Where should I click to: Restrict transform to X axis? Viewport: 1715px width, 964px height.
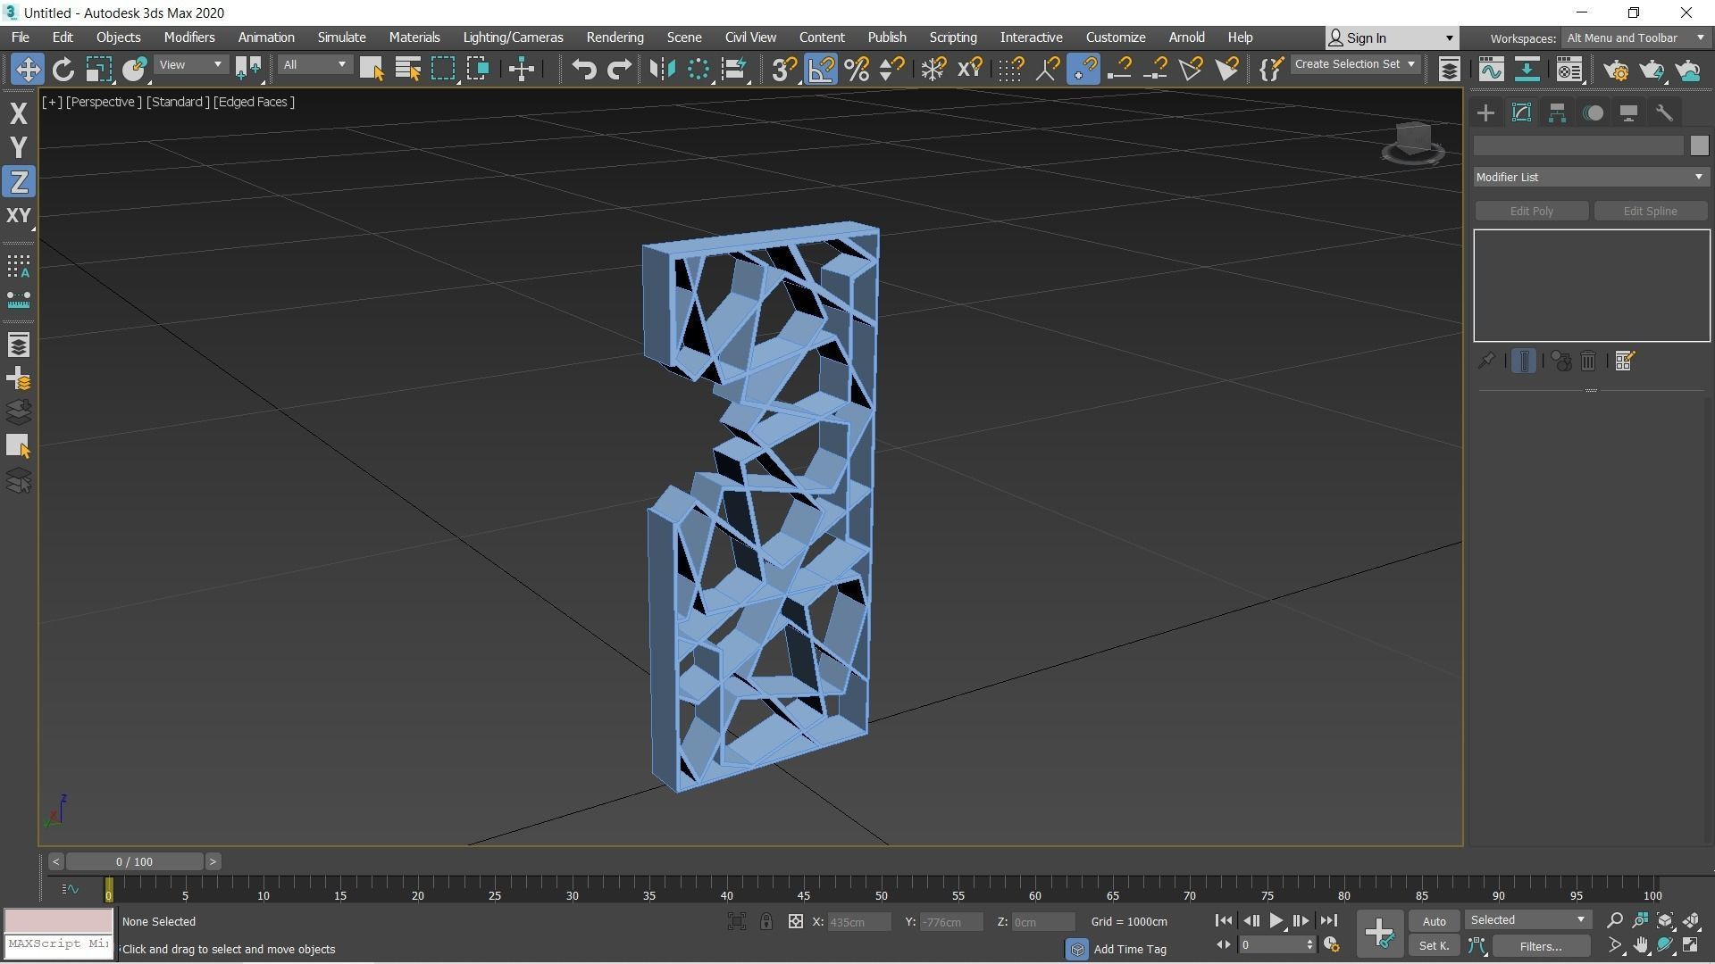point(19,113)
